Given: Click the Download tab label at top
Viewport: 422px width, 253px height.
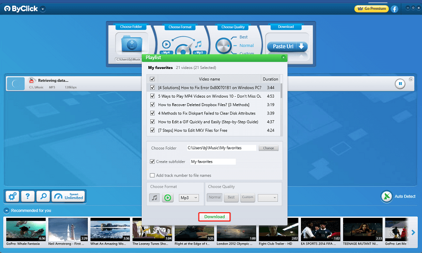Looking at the screenshot, I should [x=286, y=27].
